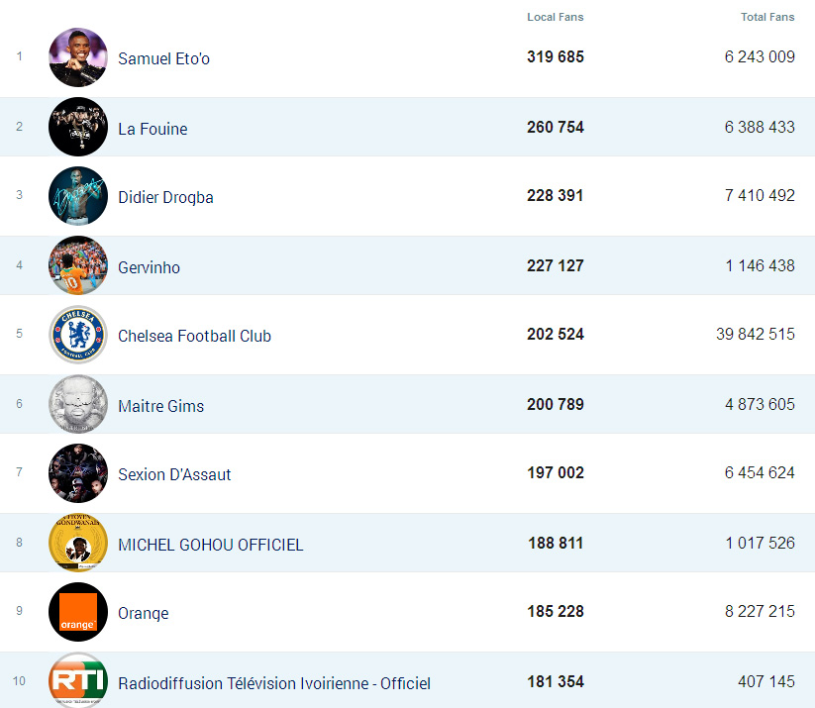Click the Chelsea Football Club crest
815x708 pixels.
click(x=78, y=335)
